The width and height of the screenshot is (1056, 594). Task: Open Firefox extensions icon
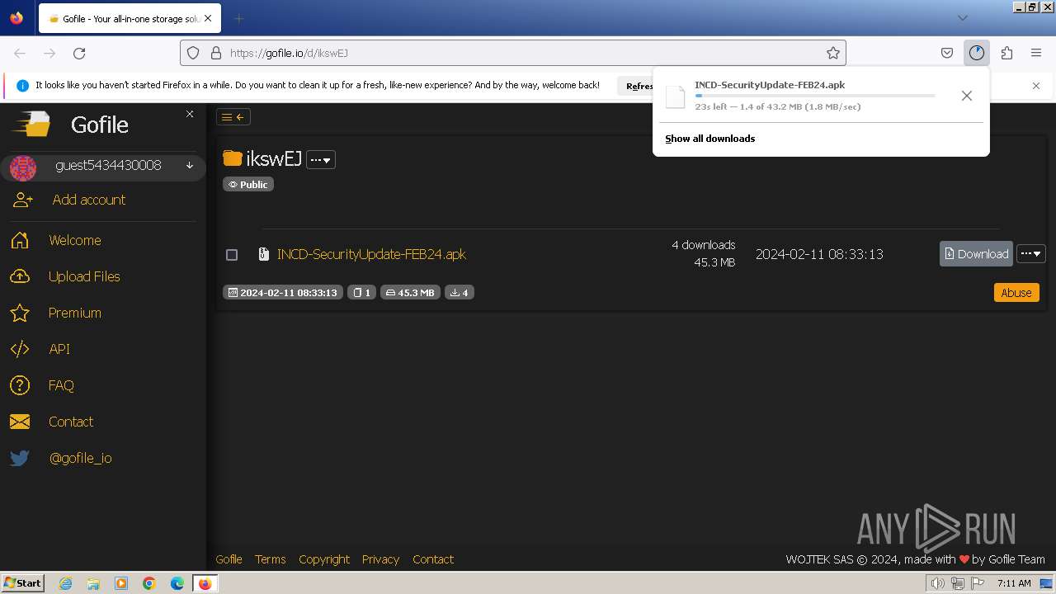1006,53
